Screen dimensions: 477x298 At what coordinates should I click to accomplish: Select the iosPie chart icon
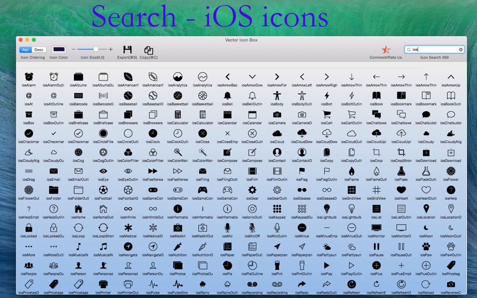click(227, 265)
